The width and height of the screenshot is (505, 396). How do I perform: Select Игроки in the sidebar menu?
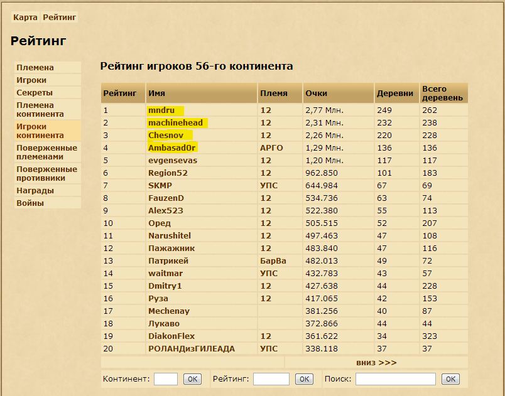[31, 80]
